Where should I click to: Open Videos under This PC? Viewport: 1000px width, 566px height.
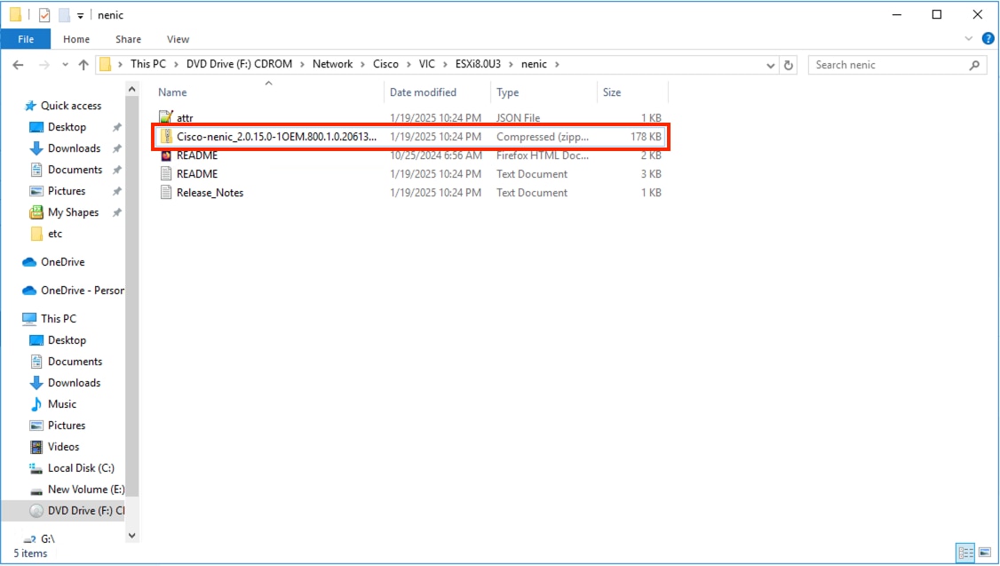point(63,447)
